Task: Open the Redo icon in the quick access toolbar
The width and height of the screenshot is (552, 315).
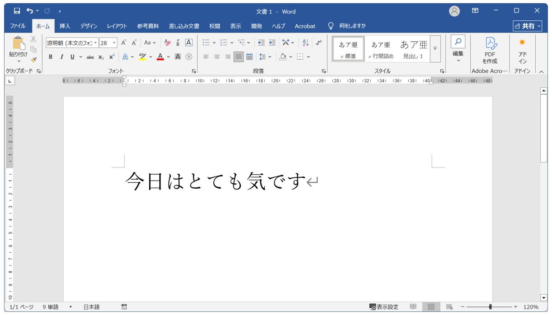Action: click(47, 10)
